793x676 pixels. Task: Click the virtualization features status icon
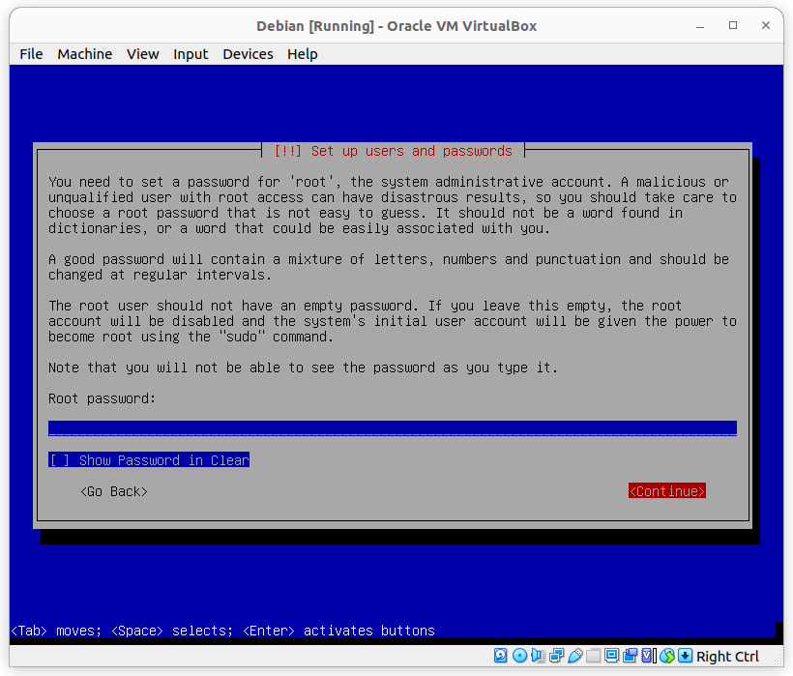click(x=648, y=656)
